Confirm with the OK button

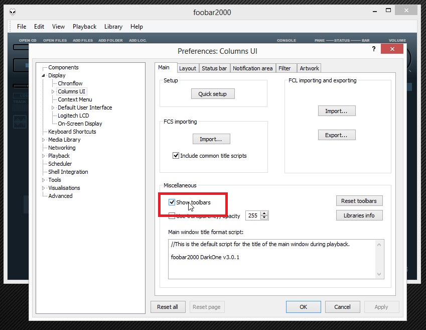point(303,307)
